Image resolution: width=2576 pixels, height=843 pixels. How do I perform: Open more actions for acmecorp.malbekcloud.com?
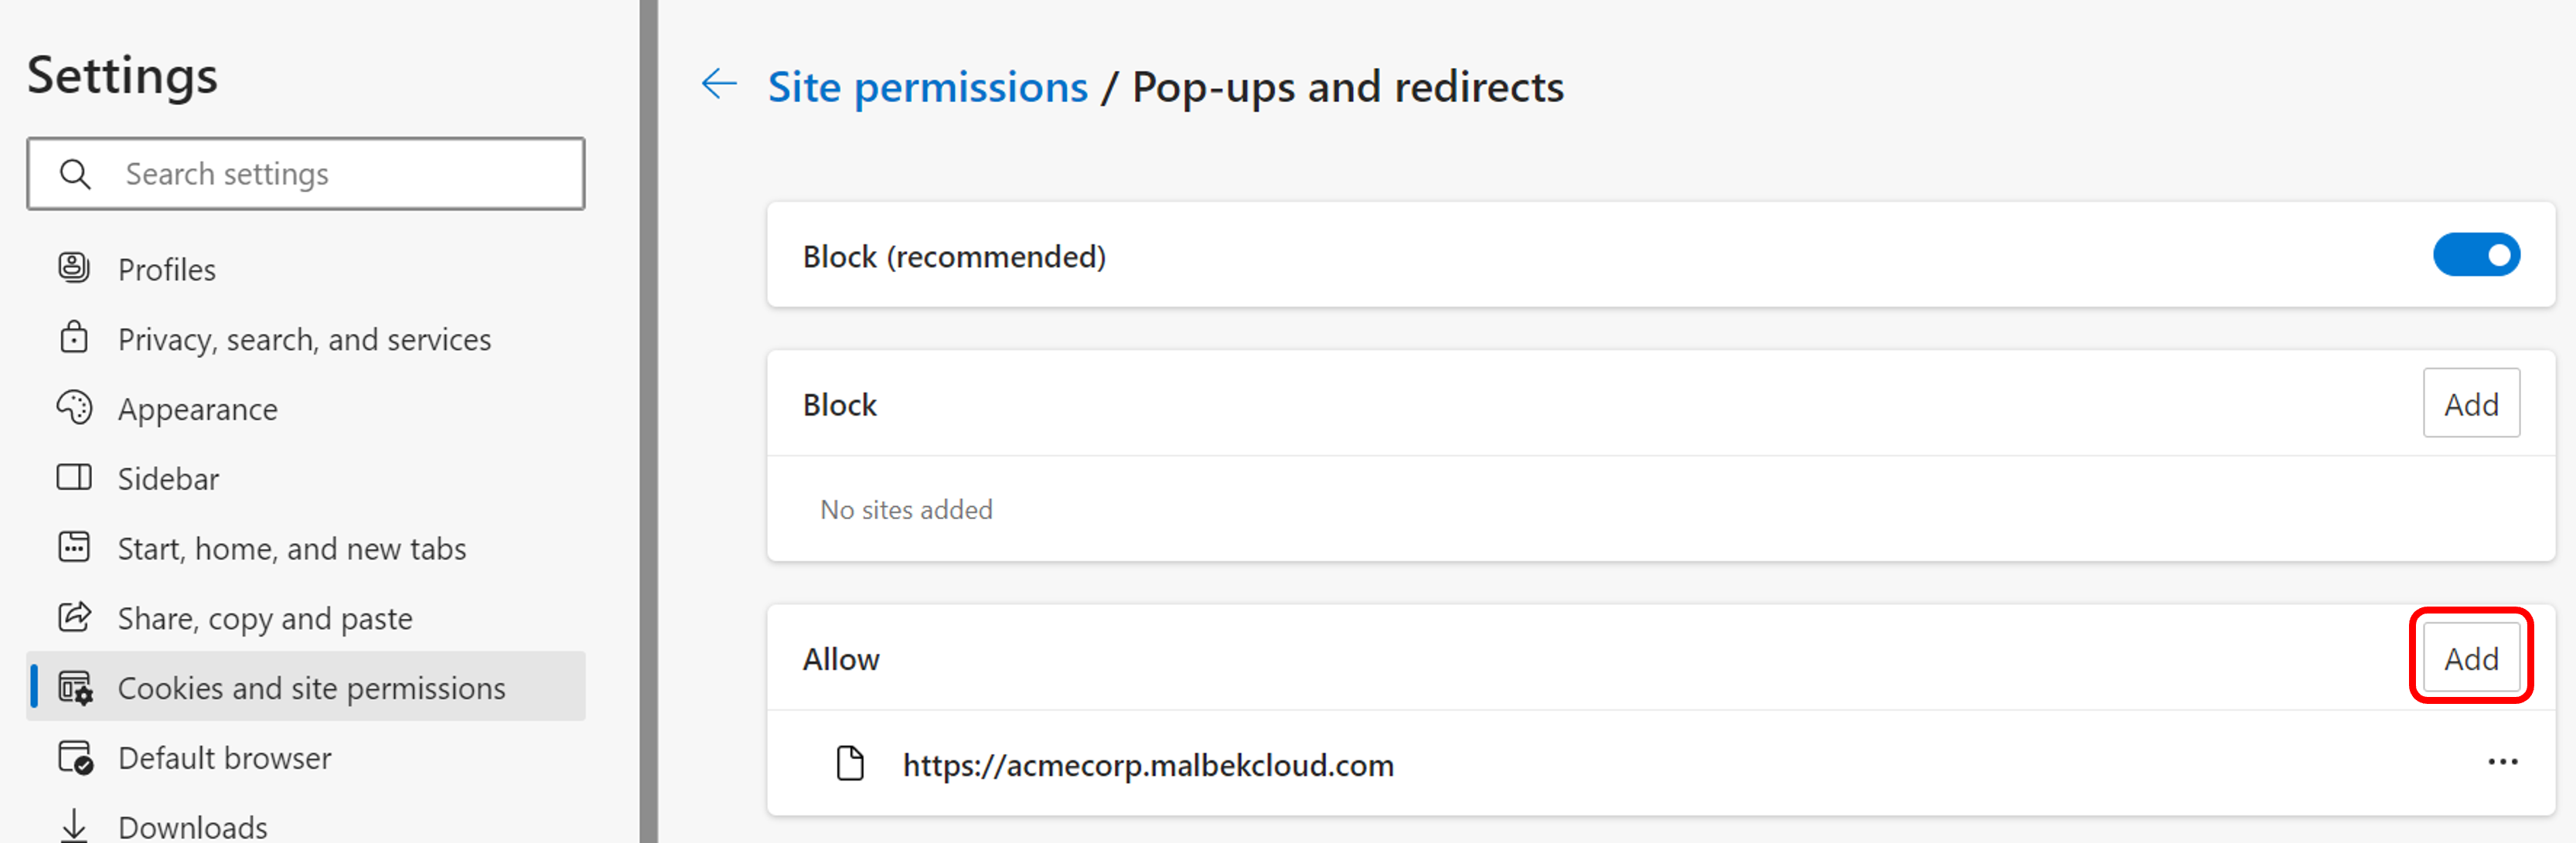click(2502, 763)
